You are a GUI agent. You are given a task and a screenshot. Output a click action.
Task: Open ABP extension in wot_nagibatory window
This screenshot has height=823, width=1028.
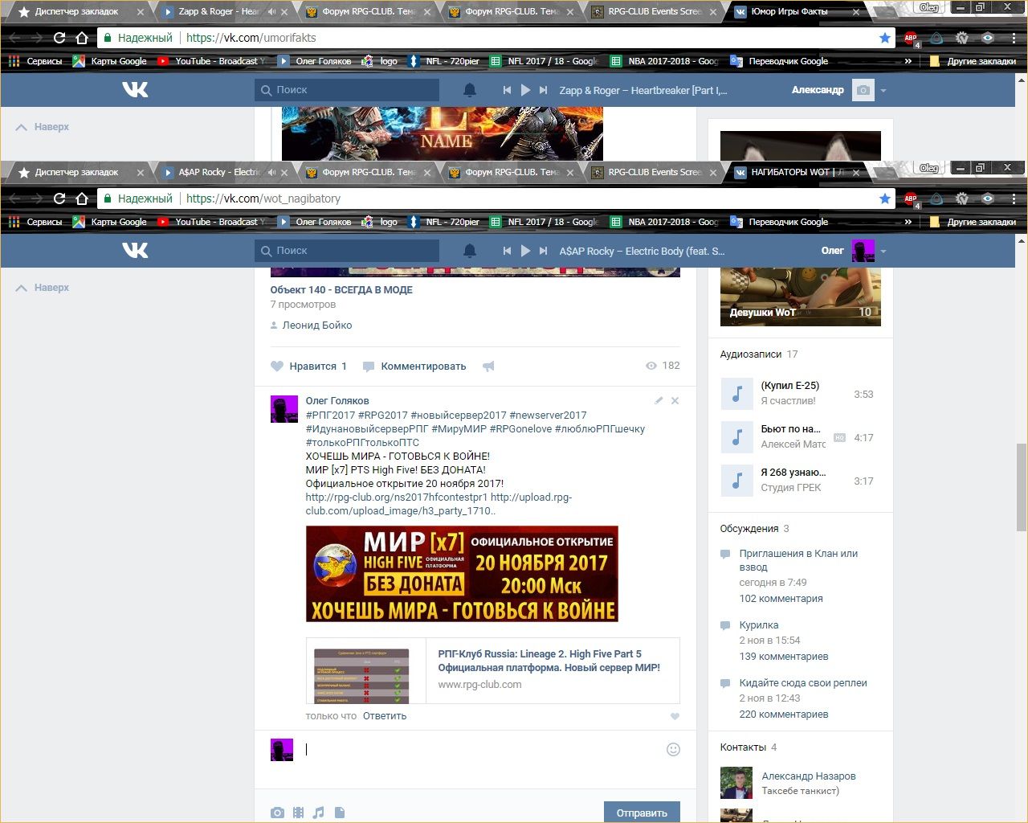coord(911,199)
